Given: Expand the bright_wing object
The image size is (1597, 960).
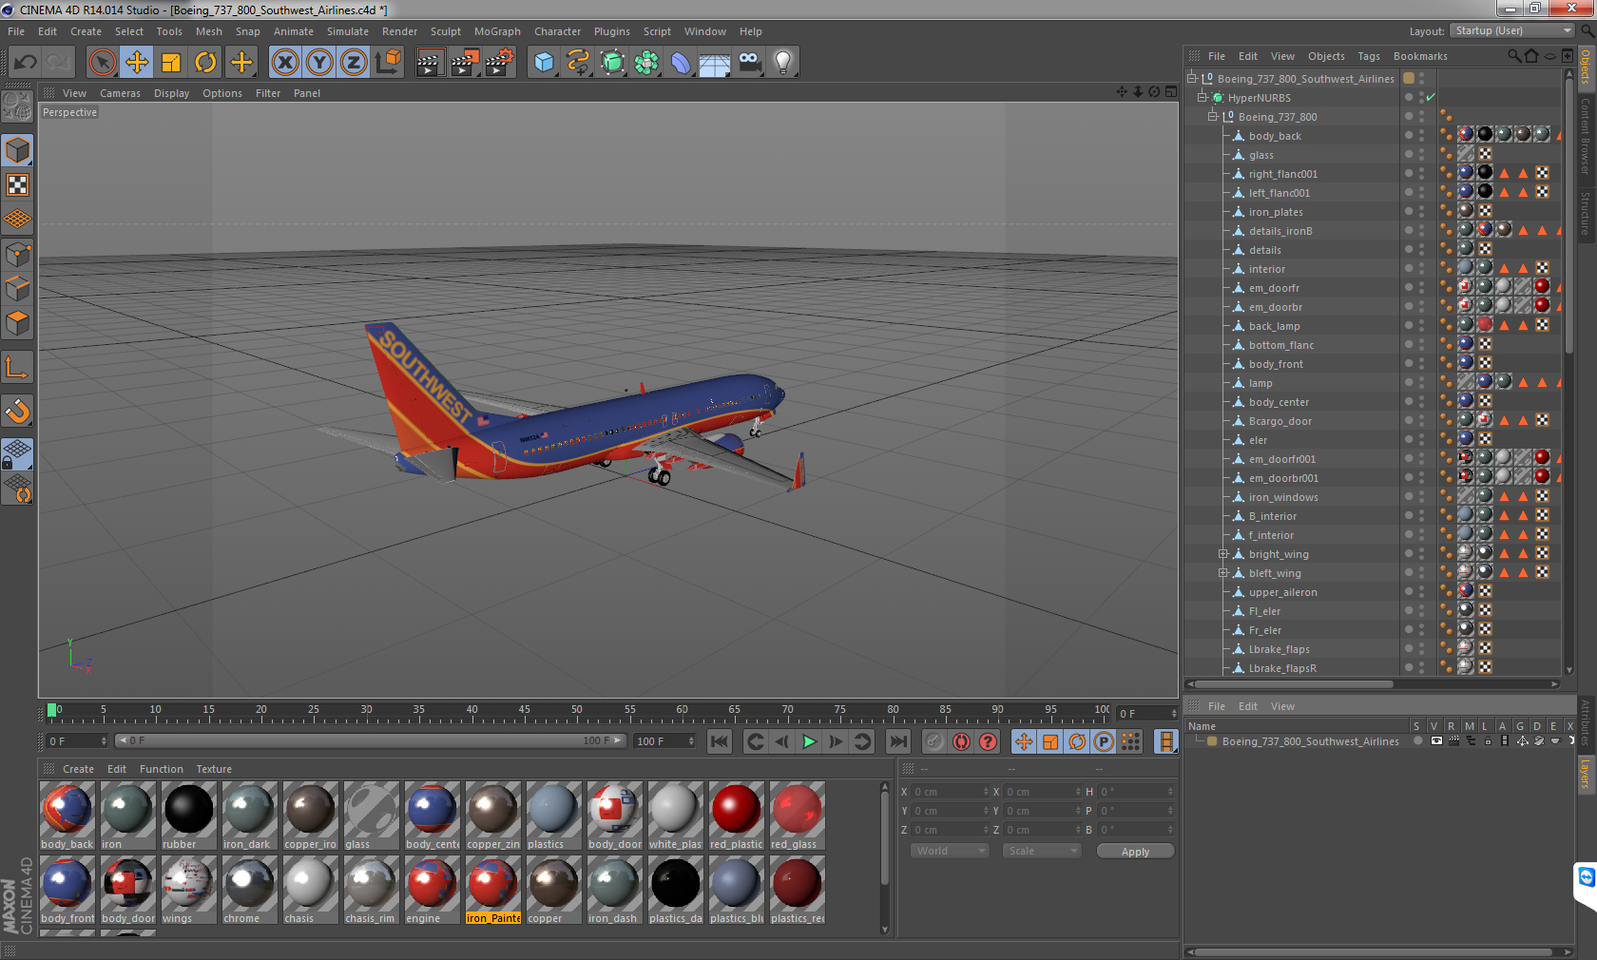Looking at the screenshot, I should 1223,553.
